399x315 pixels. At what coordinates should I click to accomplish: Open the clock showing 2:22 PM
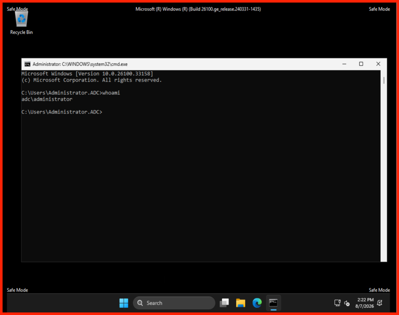pos(365,303)
